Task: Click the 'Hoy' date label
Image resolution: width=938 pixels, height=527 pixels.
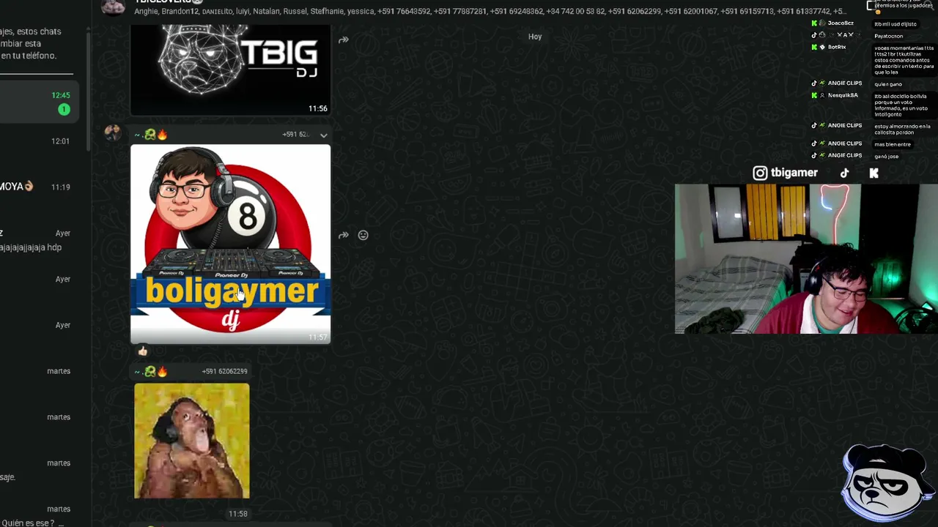Action: click(x=535, y=37)
